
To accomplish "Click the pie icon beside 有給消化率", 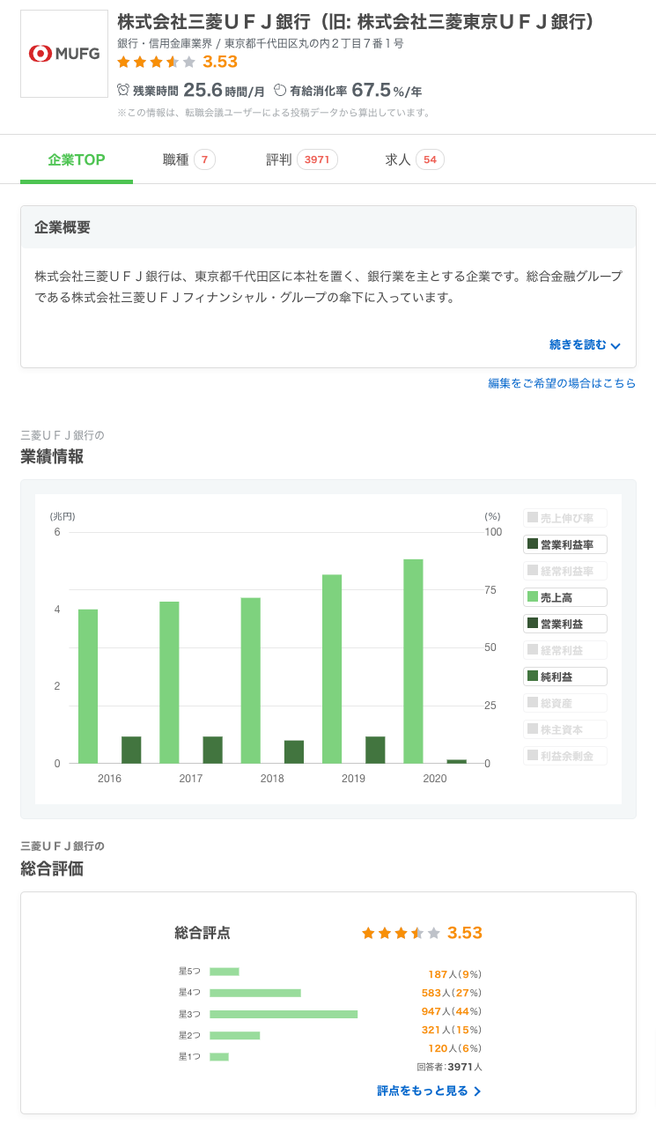I will coord(280,90).
